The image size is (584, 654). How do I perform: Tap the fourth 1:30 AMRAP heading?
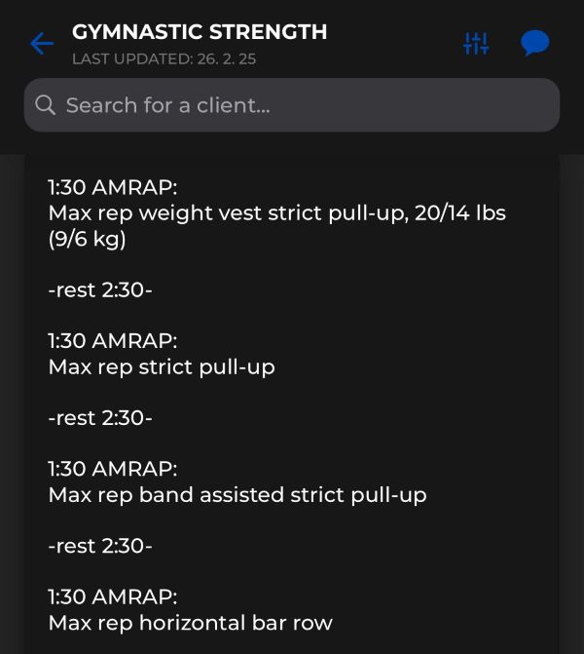tap(113, 596)
